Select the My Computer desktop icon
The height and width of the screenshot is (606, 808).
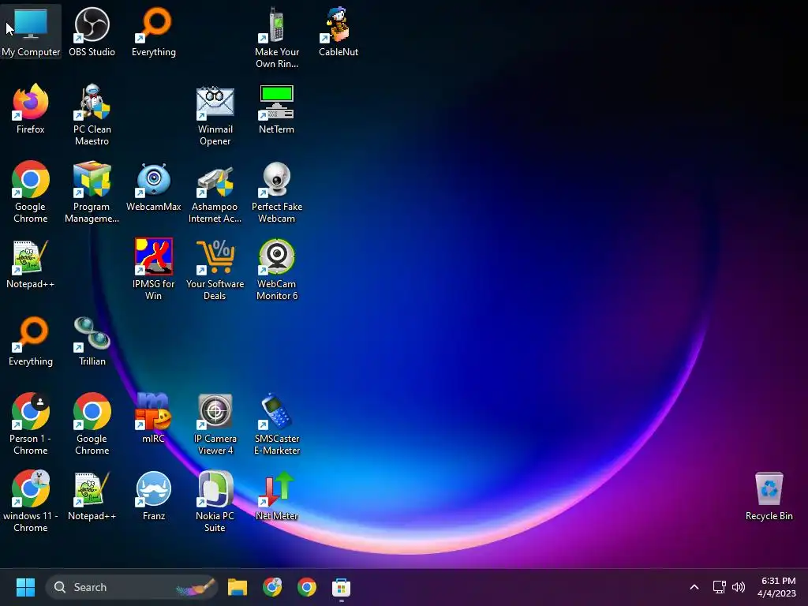[x=31, y=32]
